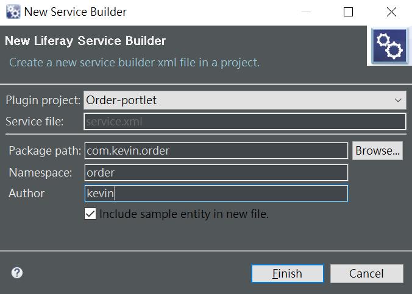The image size is (412, 294).
Task: Click the Author field containing kevin
Action: [216, 193]
